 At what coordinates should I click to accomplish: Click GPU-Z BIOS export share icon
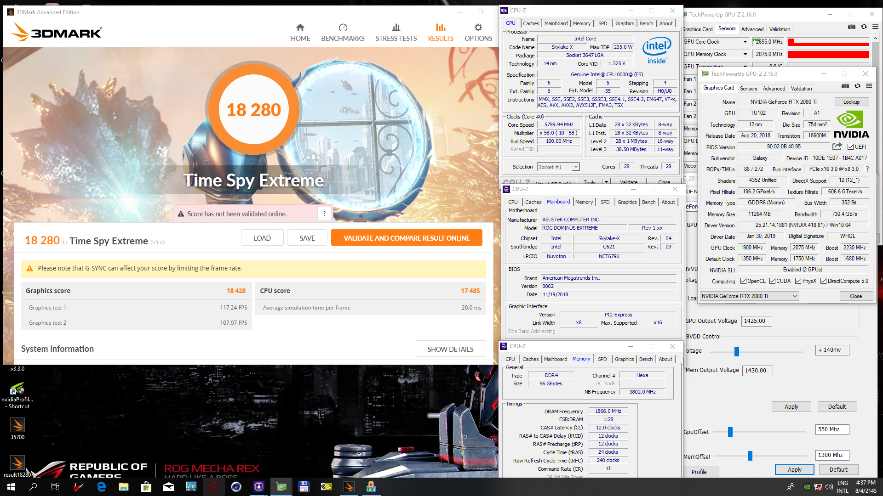point(837,147)
